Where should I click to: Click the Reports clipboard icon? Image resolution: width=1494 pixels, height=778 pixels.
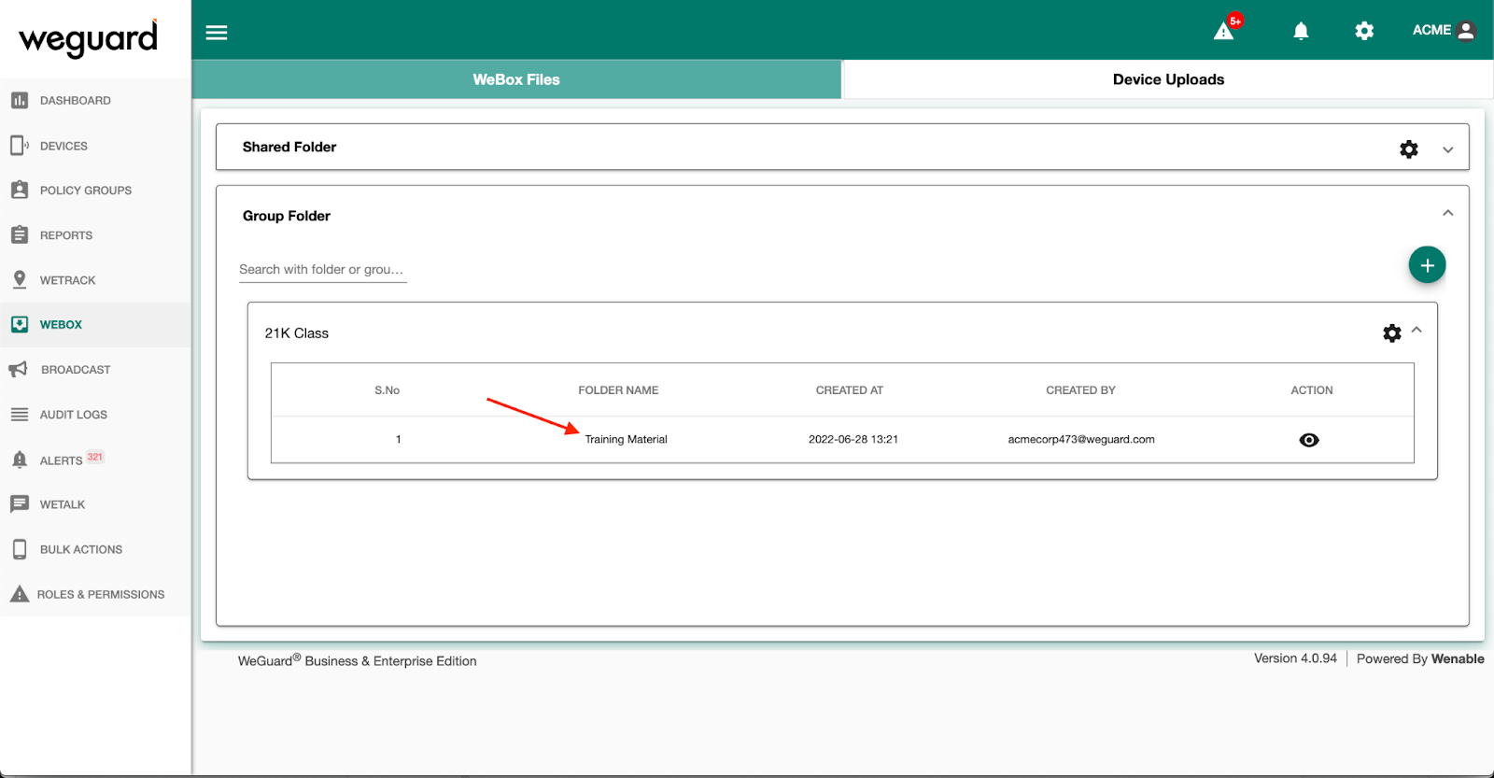[20, 234]
